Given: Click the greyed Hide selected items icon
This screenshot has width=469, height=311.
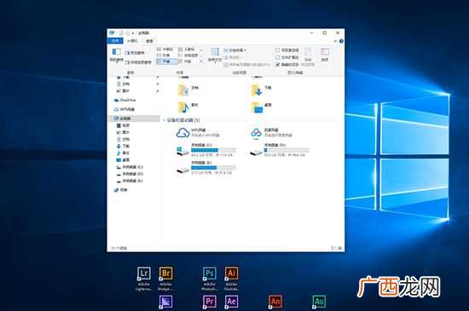Looking at the screenshot, I should click(308, 51).
